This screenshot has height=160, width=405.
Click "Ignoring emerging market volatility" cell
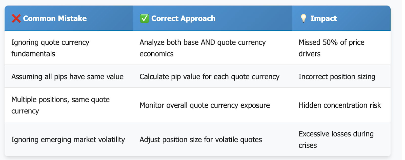[68, 139]
